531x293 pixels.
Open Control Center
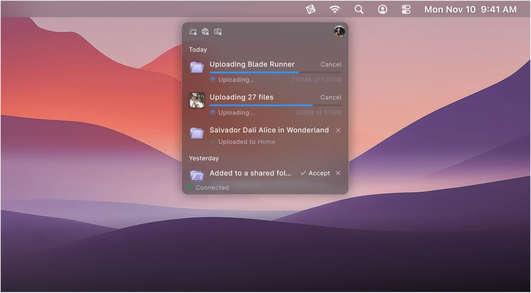click(x=406, y=9)
